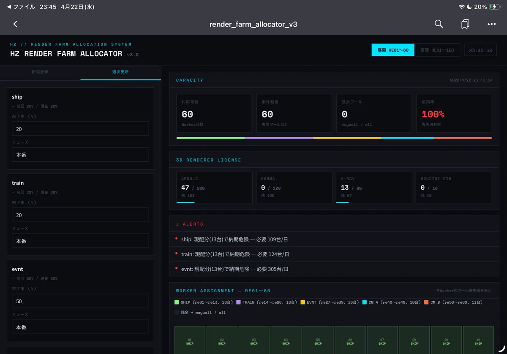Viewport: 507px width, 354px height.
Task: Open search with the magnifier icon
Action: coord(439,24)
